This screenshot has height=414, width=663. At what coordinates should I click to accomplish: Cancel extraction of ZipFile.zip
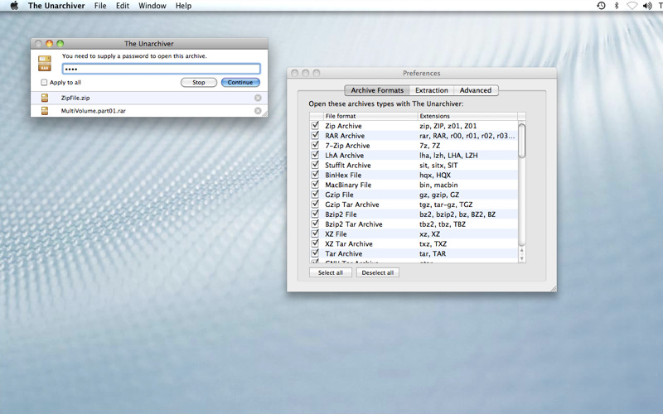pos(258,98)
